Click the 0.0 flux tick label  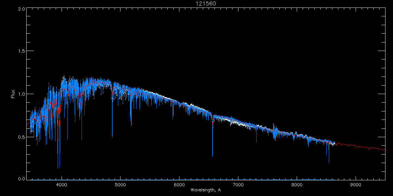tap(22, 179)
